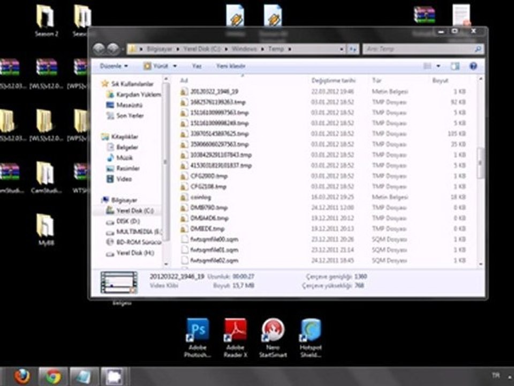Viewport: 514px width, 386px height.
Task: Expand the arrow after Temp in the breadcrumb
Action: [x=290, y=49]
